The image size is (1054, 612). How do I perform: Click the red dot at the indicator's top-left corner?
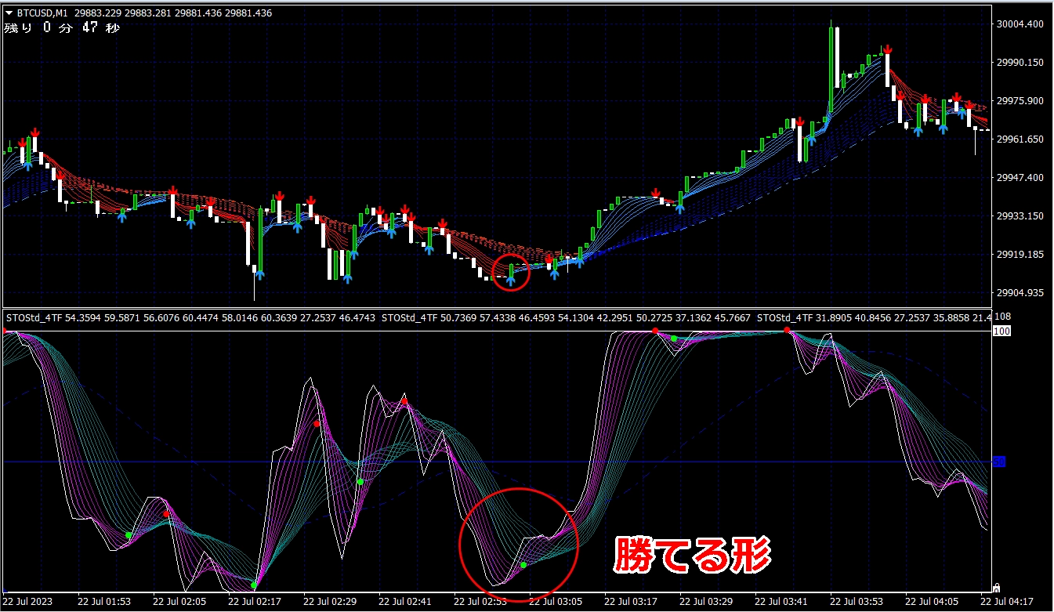[5, 331]
